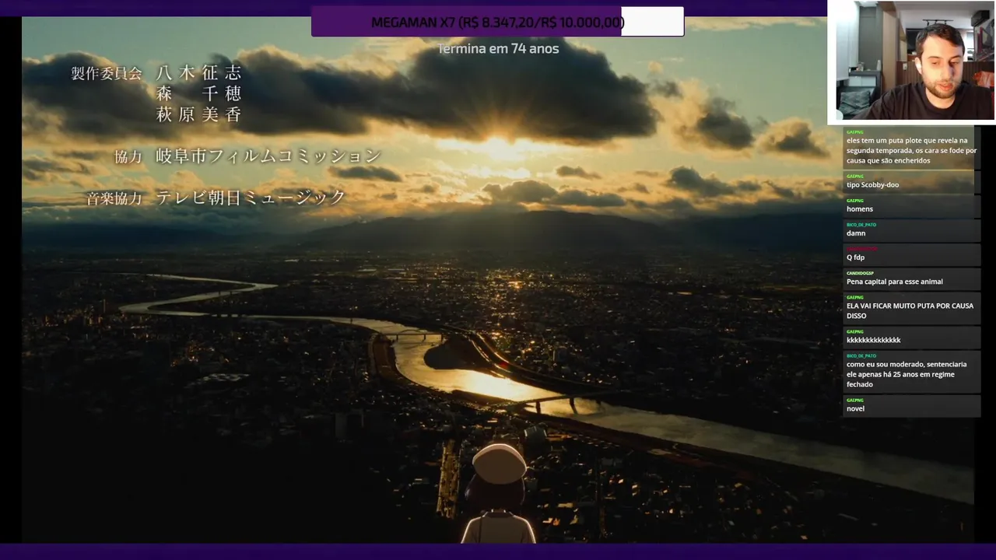The height and width of the screenshot is (560, 996).
Task: Click the credit name 萩原美香
Action: pos(199,114)
